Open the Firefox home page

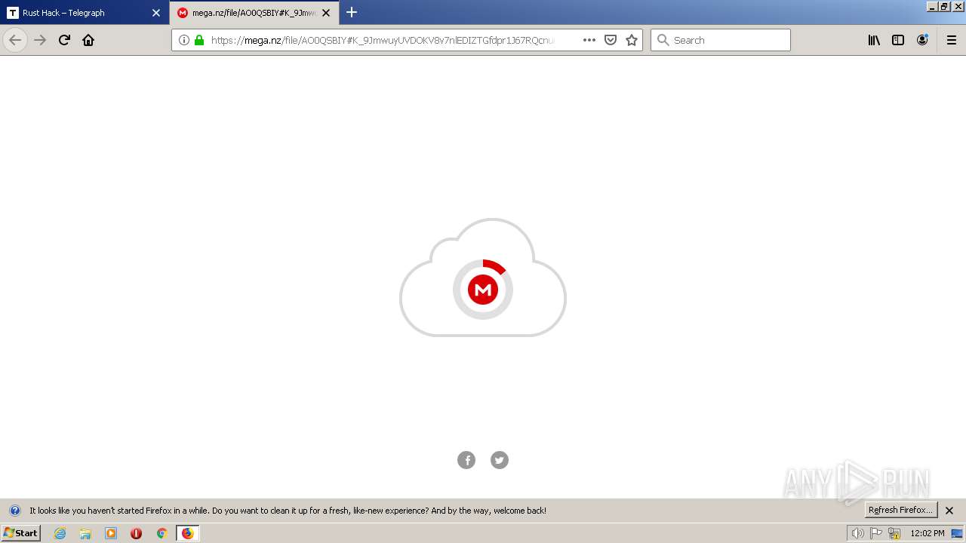[88, 40]
